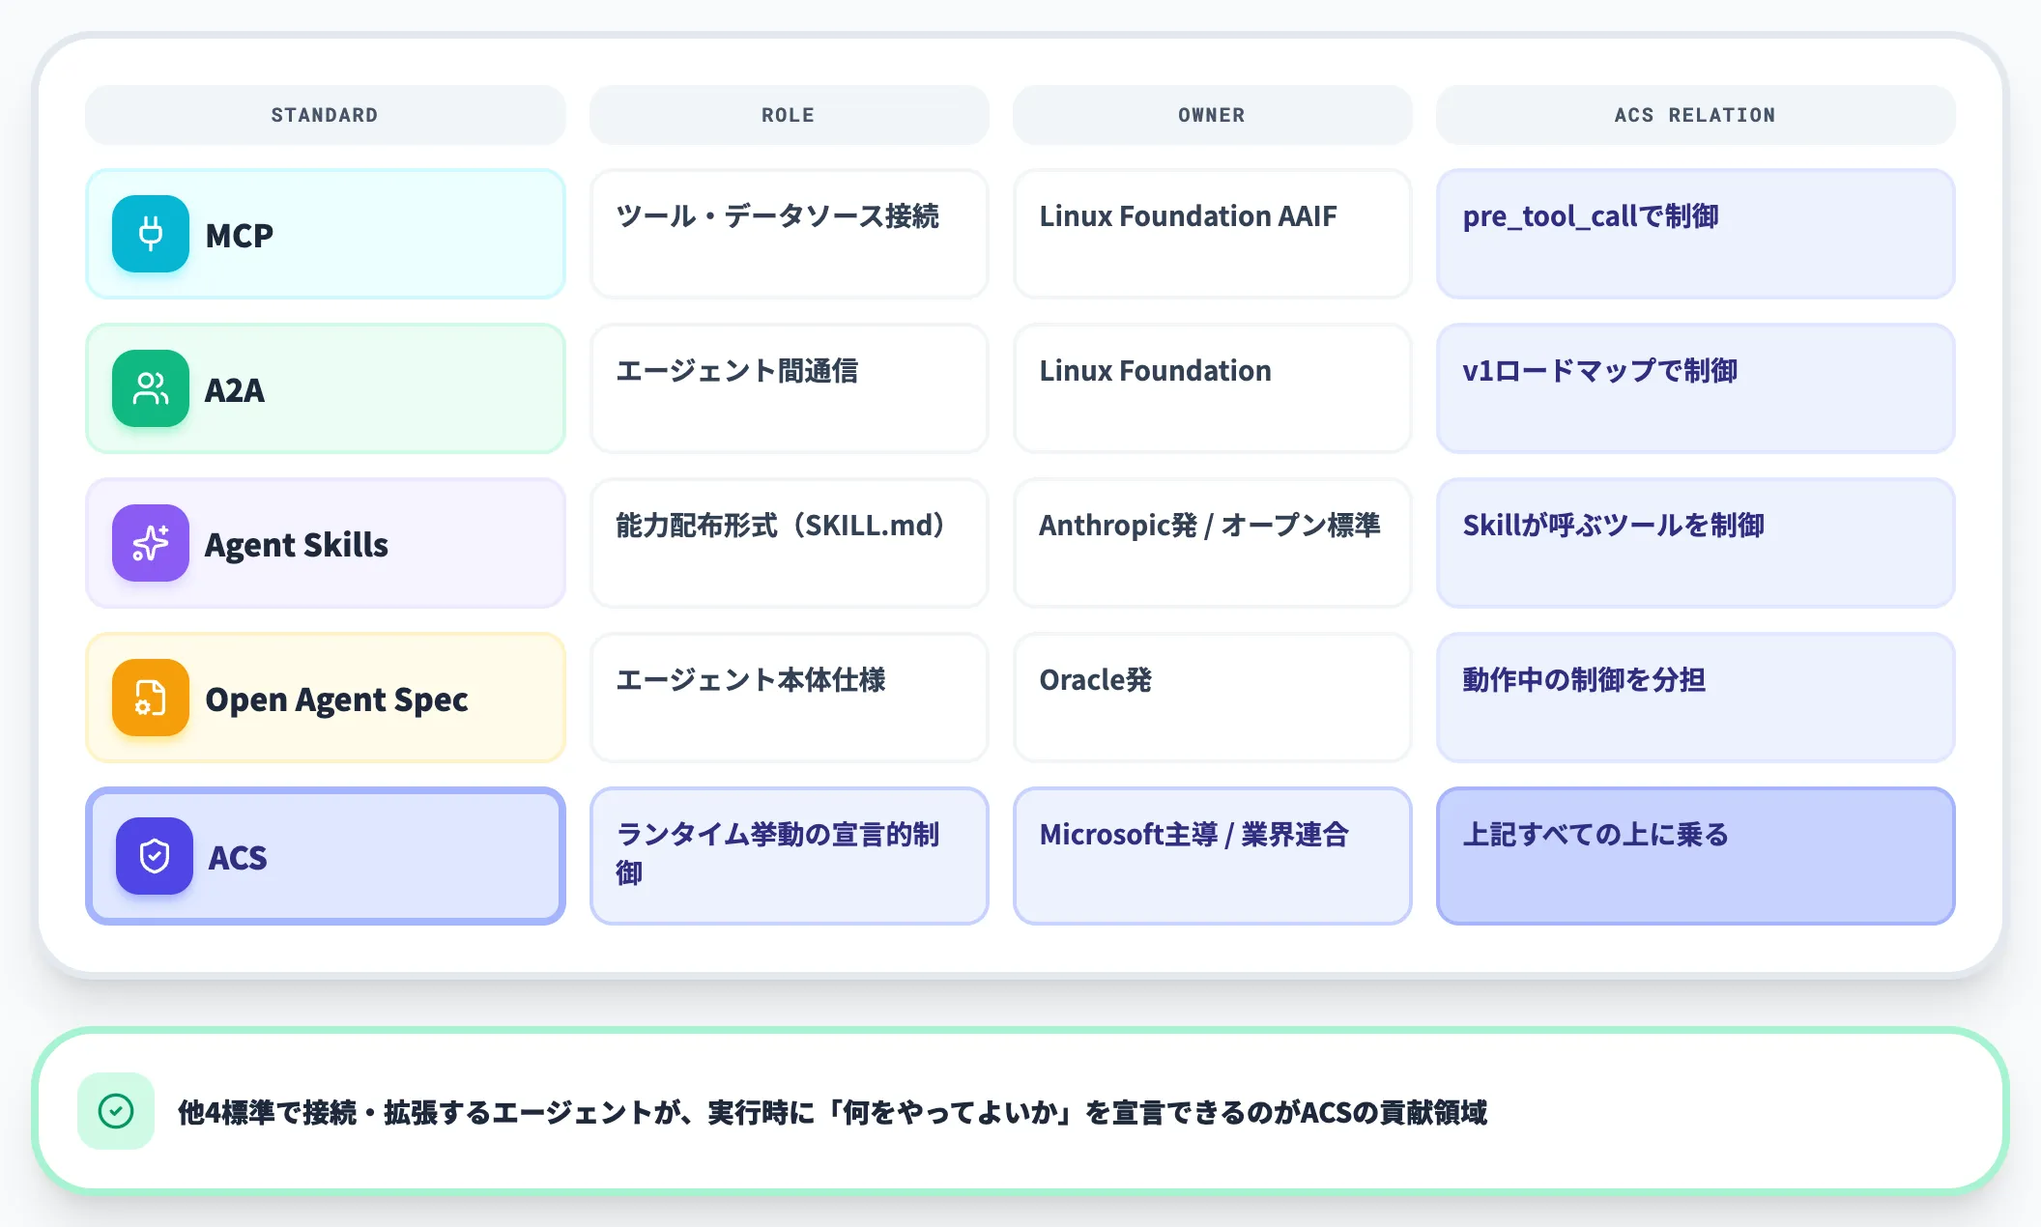Click the Linux Foundation owner cell for A2A
This screenshot has height=1227, width=2041.
pos(1212,388)
